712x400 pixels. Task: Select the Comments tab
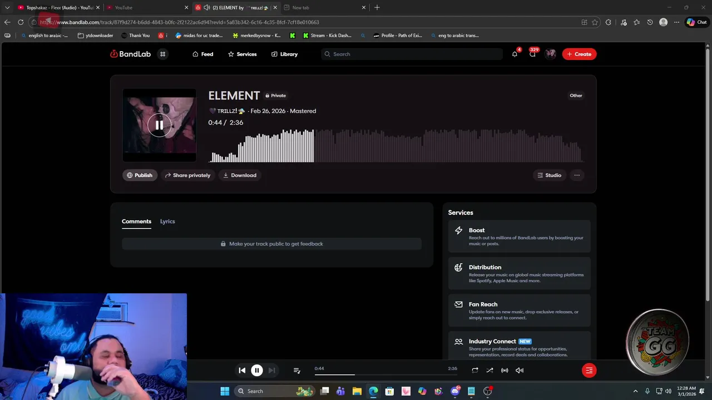(x=136, y=221)
